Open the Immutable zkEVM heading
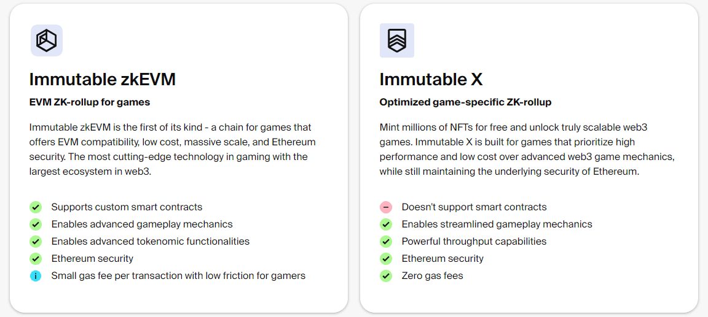 click(x=103, y=79)
